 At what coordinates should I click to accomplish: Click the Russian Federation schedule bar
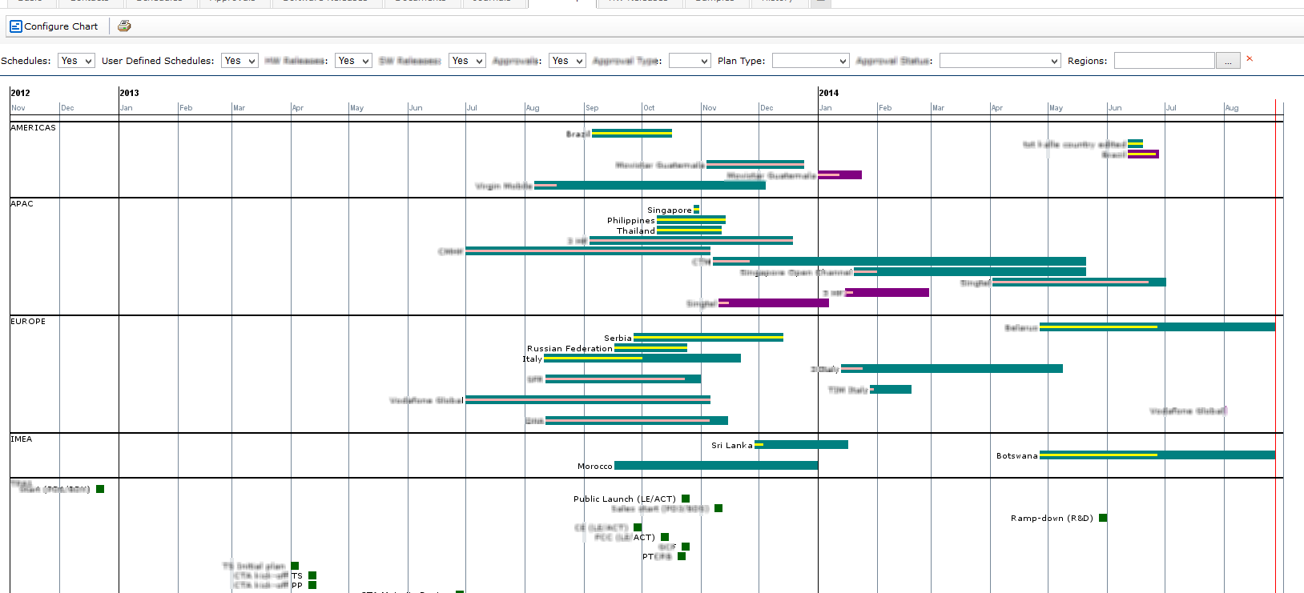click(650, 348)
